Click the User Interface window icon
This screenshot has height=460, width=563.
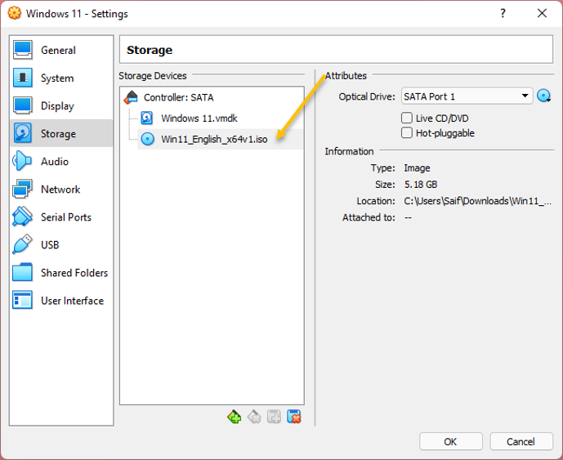(22, 300)
